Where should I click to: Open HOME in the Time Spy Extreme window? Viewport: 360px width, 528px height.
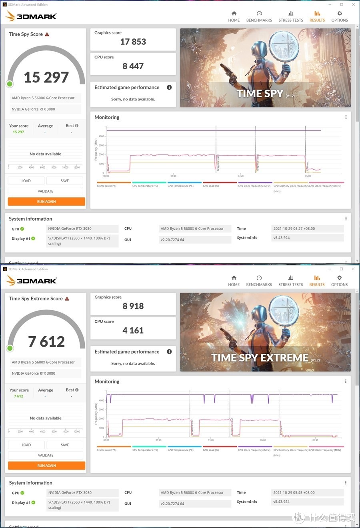(234, 281)
